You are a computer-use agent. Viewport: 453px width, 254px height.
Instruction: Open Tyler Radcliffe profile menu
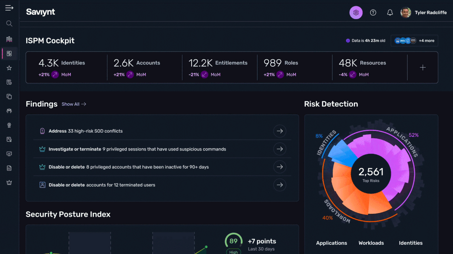coord(424,13)
